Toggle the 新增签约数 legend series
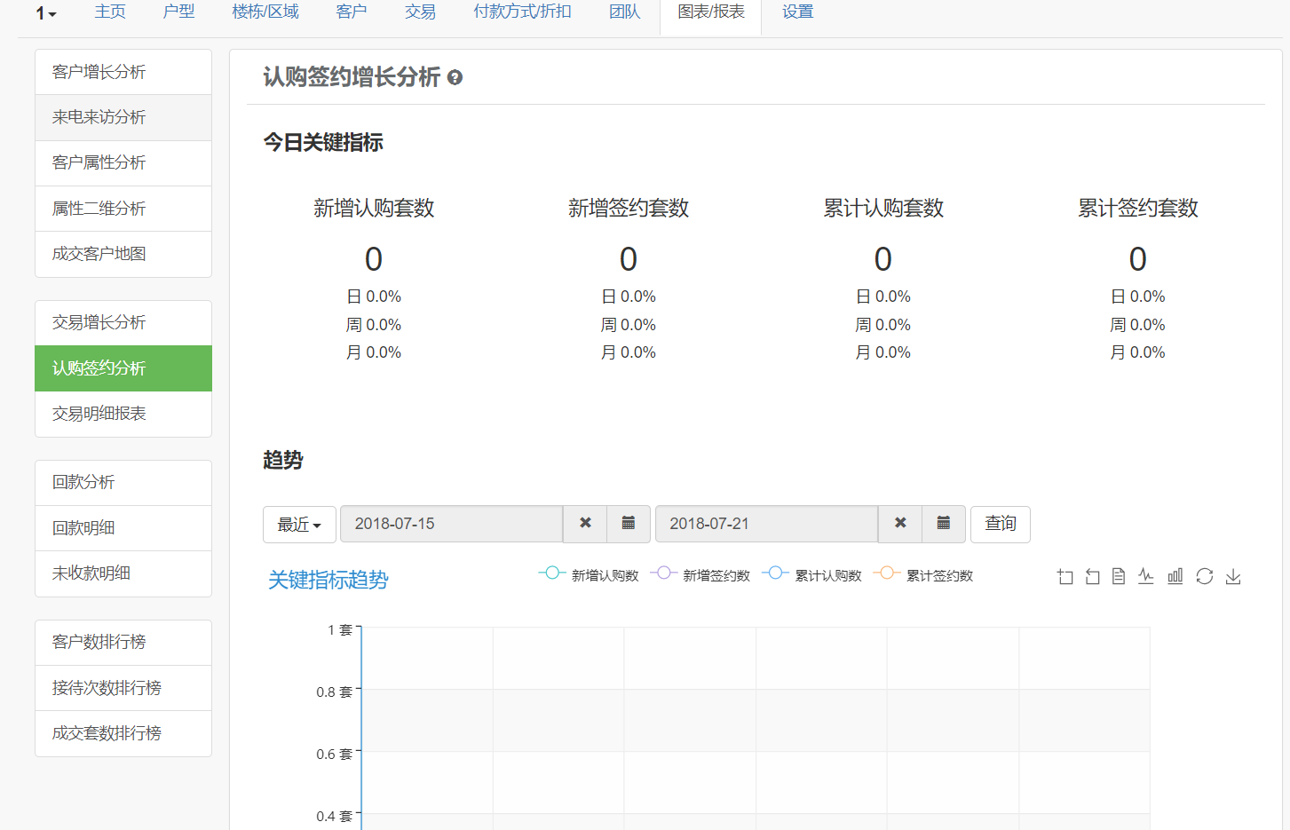Viewport: 1290px width, 830px height. tap(700, 575)
